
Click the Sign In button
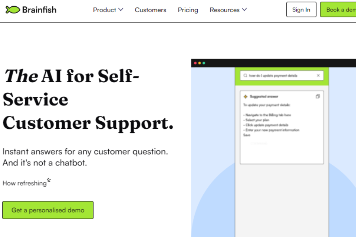coord(301,9)
